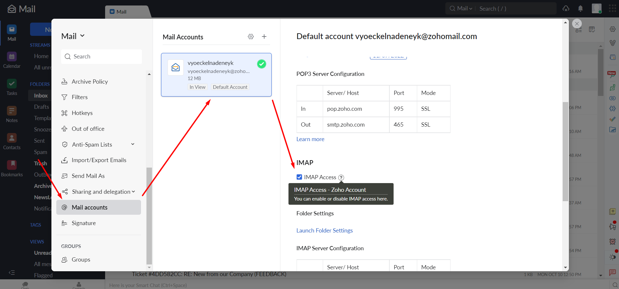Open Home under STREAMS
619x289 pixels.
(41, 56)
